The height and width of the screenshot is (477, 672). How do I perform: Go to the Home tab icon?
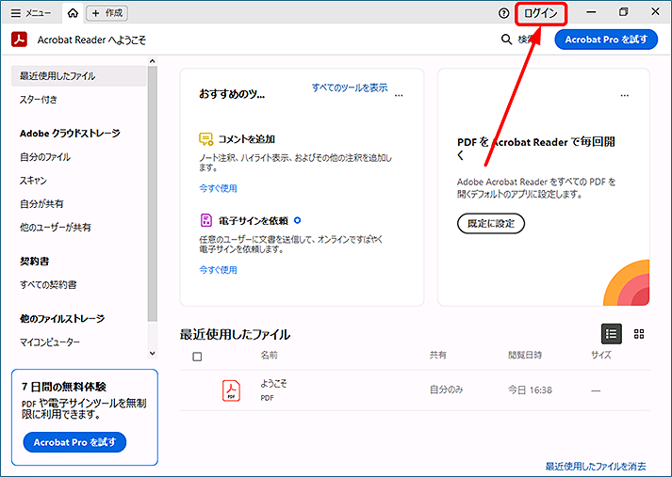pos(73,13)
